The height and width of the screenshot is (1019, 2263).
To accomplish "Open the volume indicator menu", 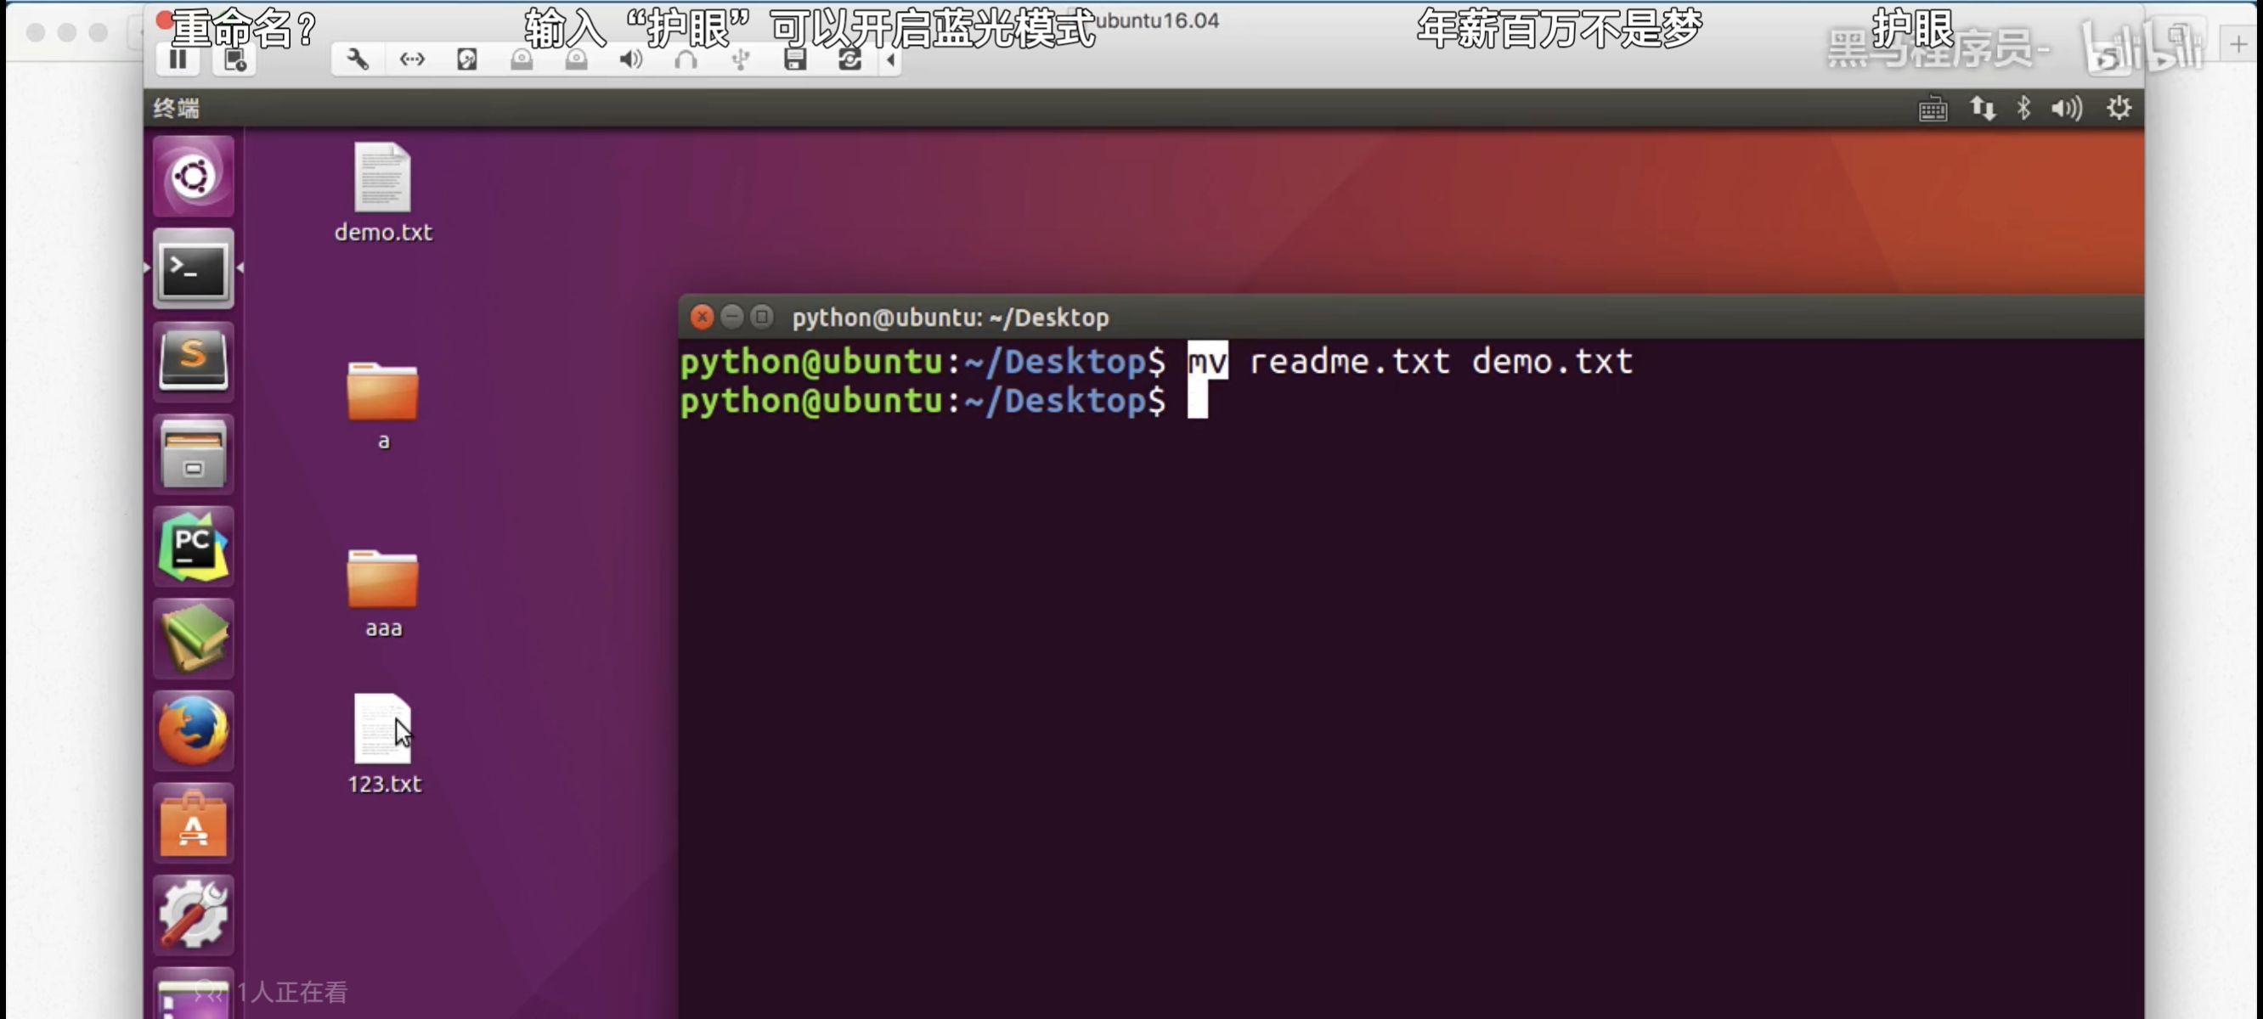I will (2065, 108).
